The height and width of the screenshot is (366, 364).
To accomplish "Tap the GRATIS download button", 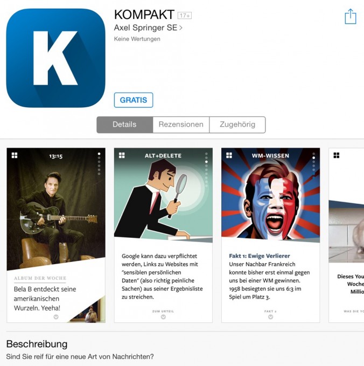I will click(134, 100).
